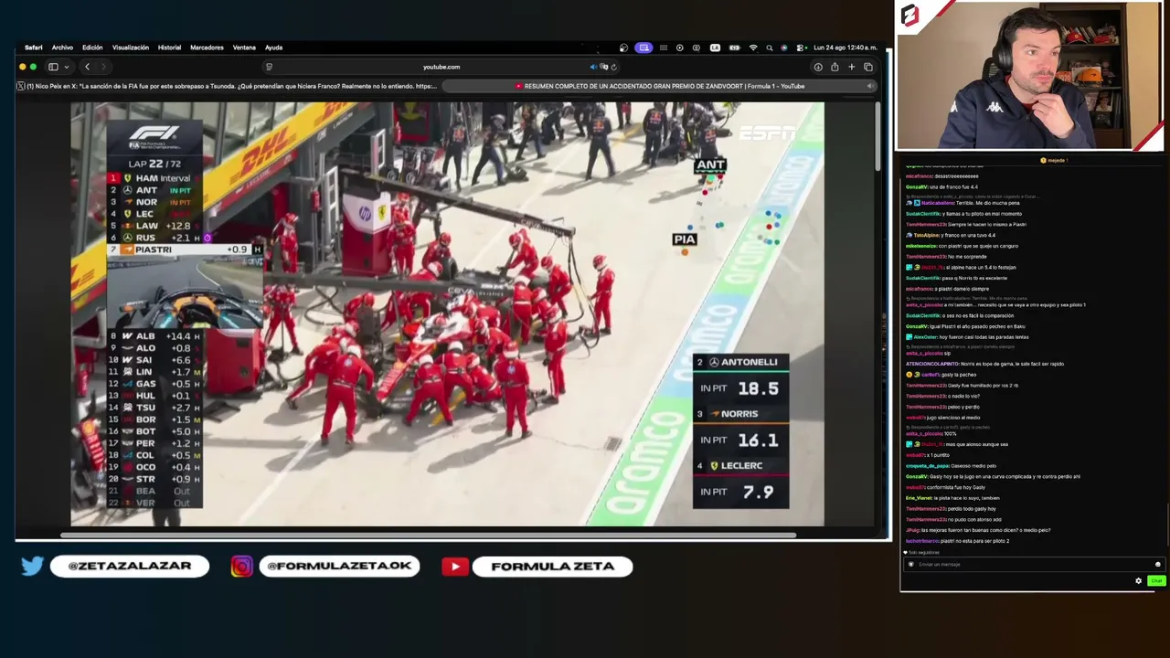The width and height of the screenshot is (1170, 658).
Task: Click the youtube.com address bar
Action: coord(441,67)
